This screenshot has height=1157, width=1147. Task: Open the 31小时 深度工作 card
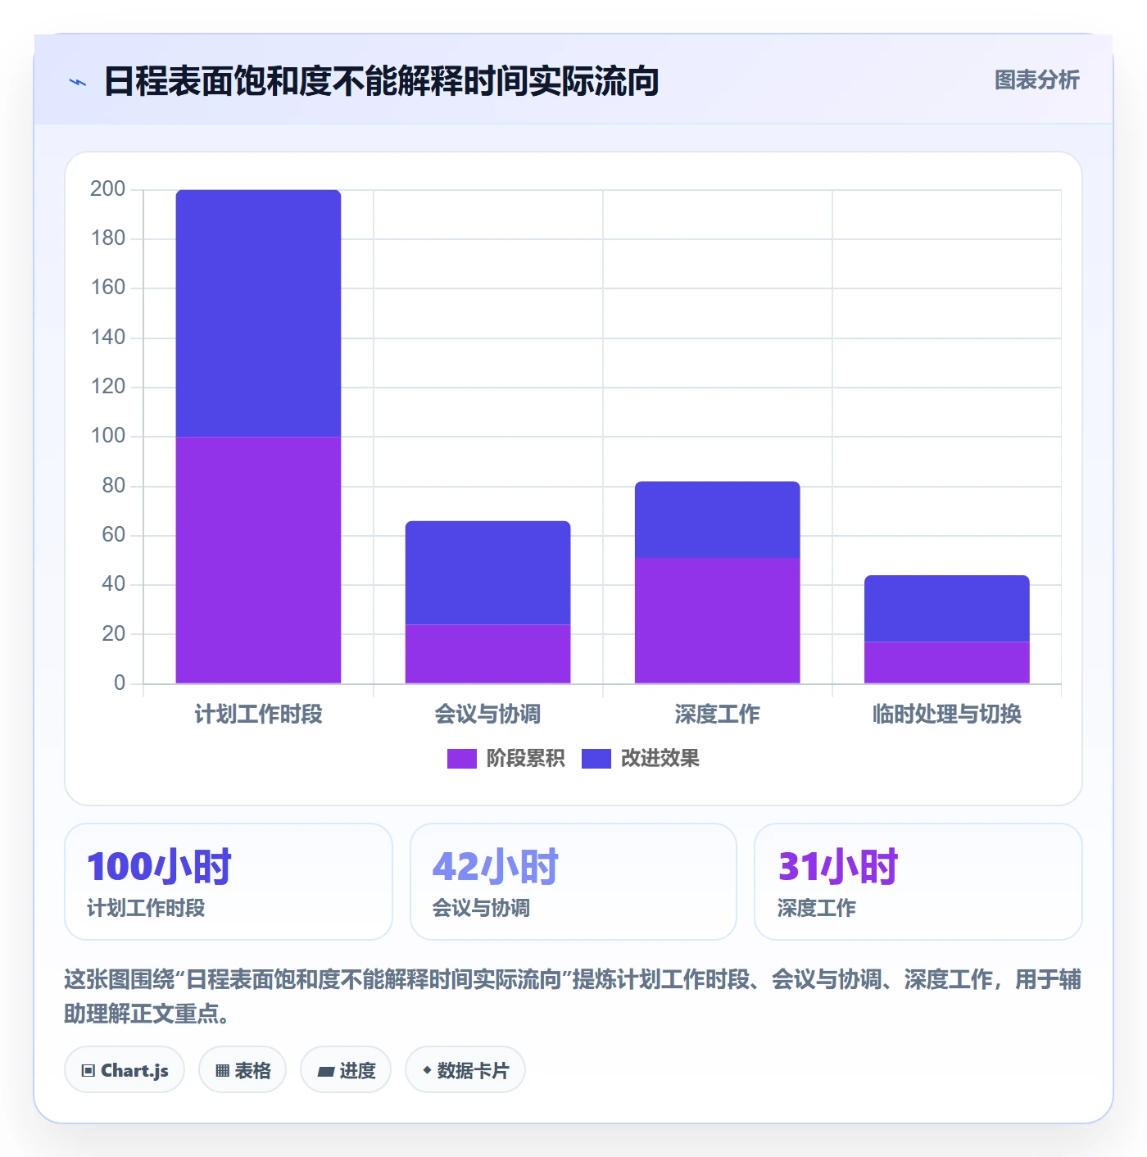click(x=918, y=882)
